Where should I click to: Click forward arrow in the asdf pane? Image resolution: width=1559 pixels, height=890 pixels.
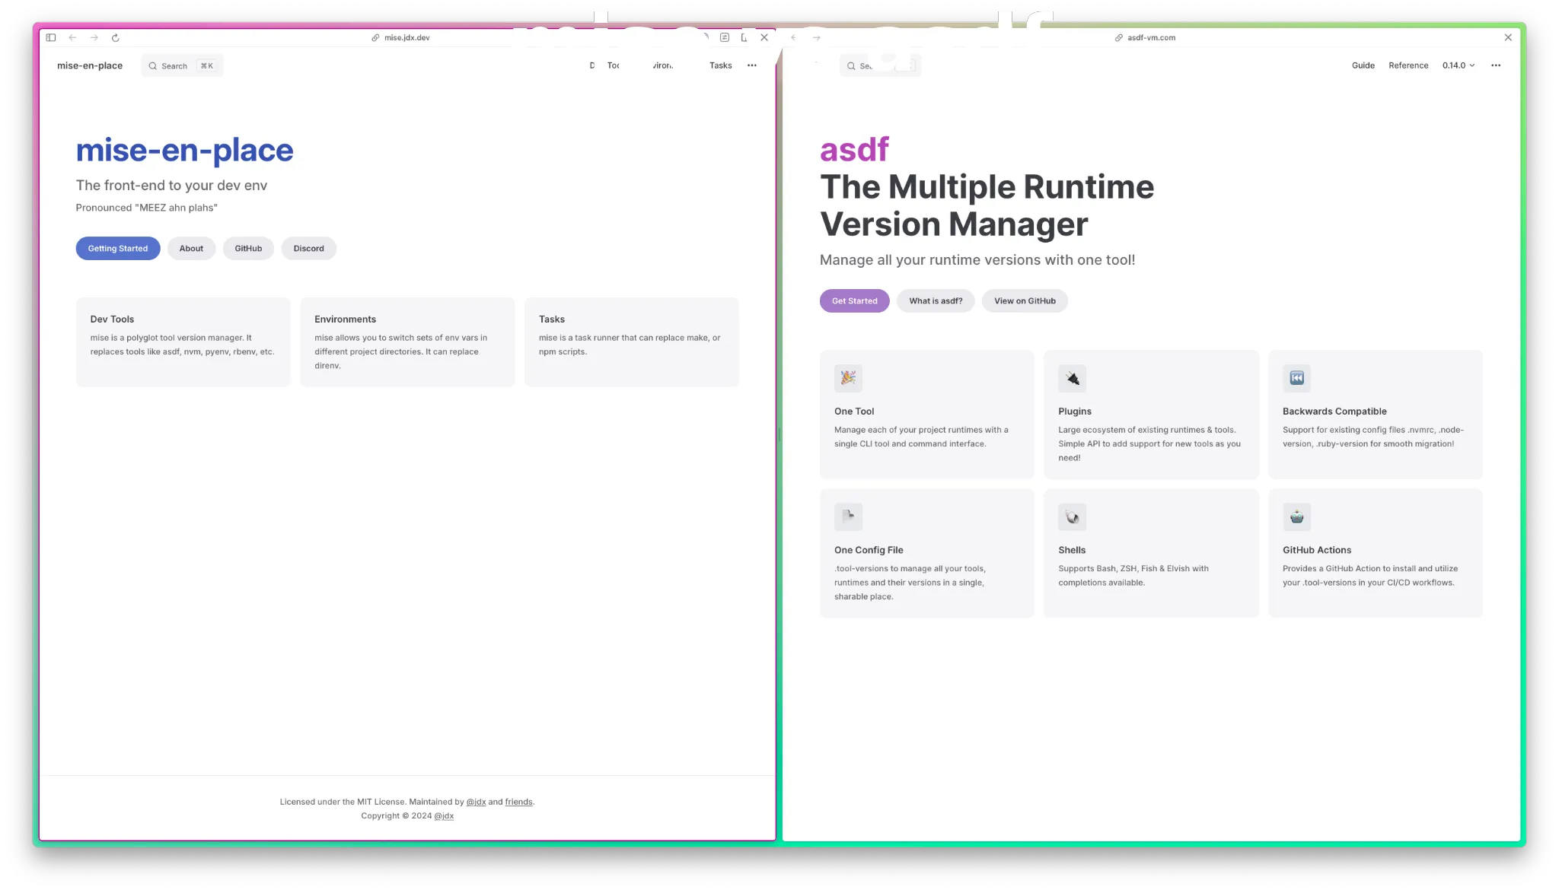tap(817, 37)
